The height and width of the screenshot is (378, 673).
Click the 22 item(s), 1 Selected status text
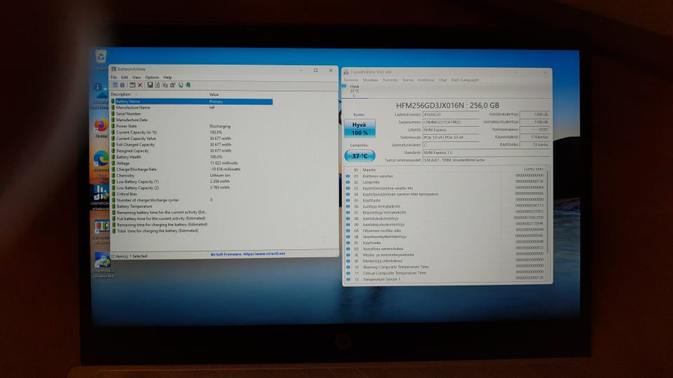coord(129,256)
